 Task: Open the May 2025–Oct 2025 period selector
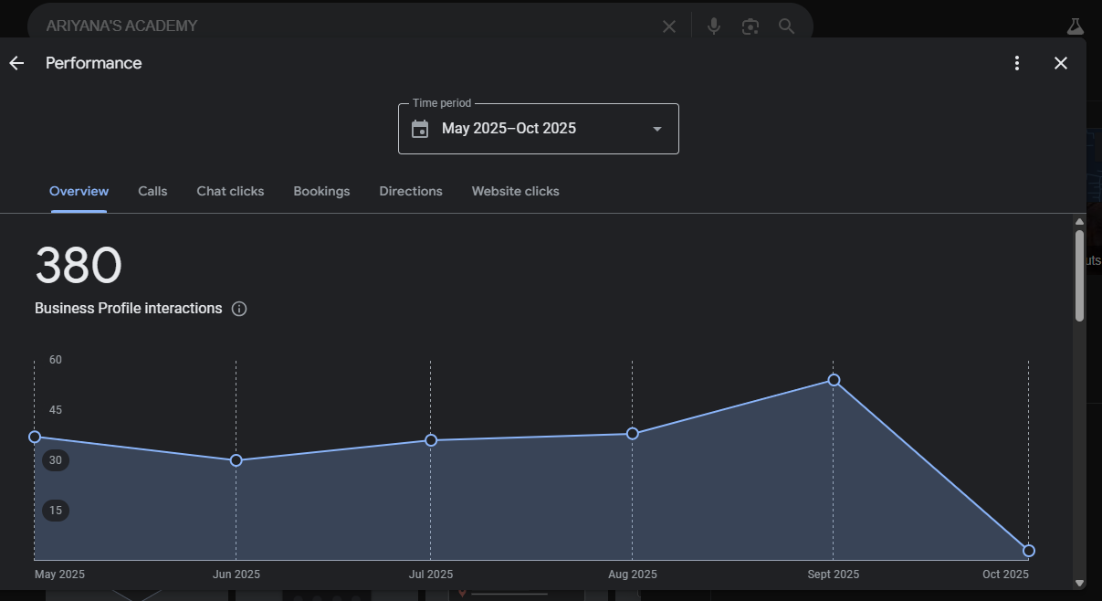pos(509,129)
